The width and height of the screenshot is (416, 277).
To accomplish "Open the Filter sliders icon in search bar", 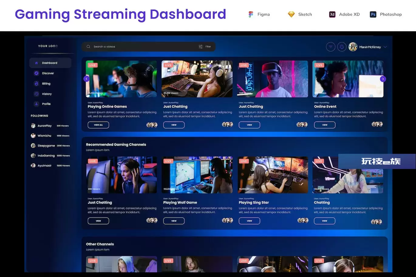I will [201, 47].
